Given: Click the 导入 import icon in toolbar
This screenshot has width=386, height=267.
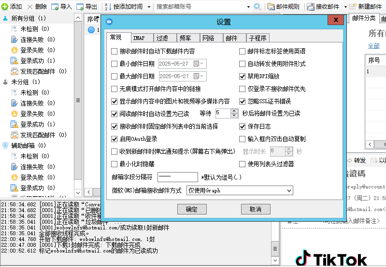Looking at the screenshot, I should pyautogui.click(x=55, y=7).
